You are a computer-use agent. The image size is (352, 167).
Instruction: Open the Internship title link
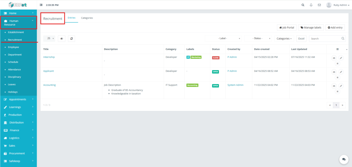[x=49, y=57]
